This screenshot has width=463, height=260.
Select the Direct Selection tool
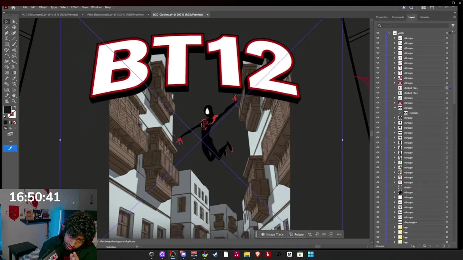click(x=14, y=22)
